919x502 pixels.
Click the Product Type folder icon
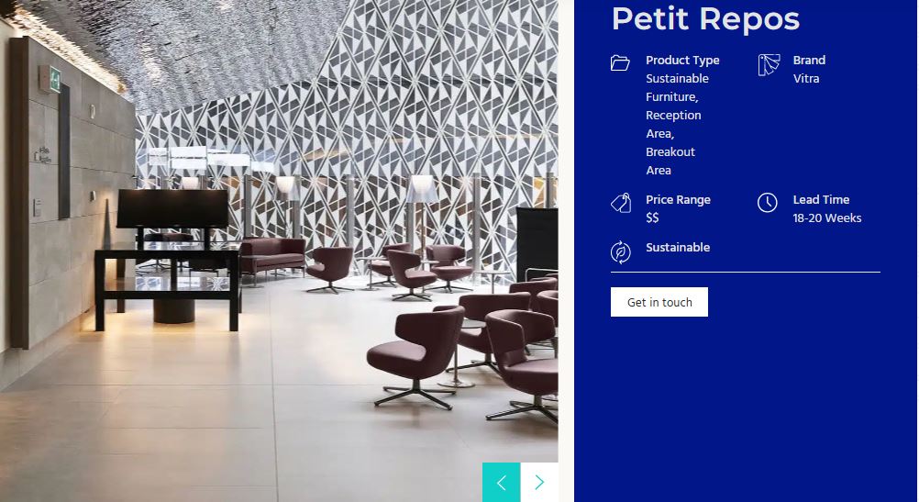(x=620, y=62)
